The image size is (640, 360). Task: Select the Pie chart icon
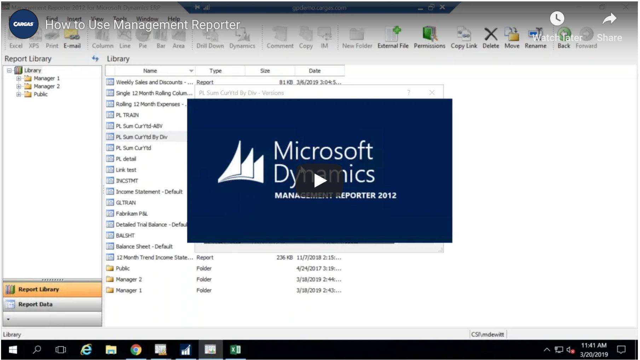click(143, 38)
